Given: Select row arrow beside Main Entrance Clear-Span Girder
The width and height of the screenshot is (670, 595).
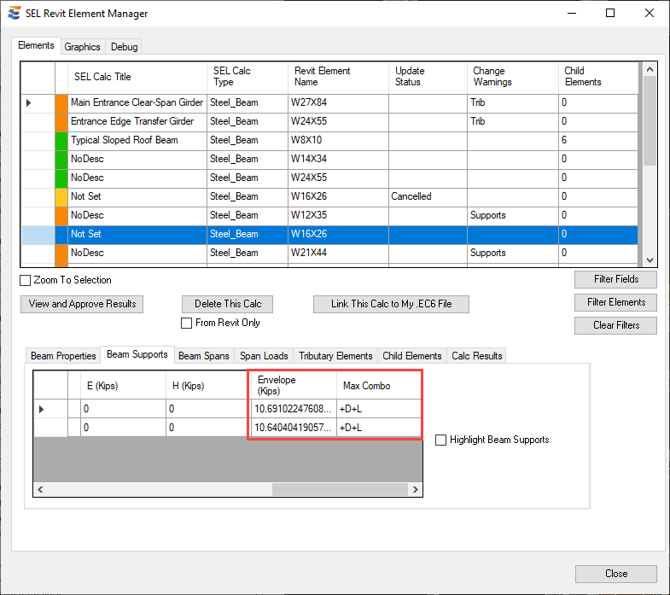Looking at the screenshot, I should [29, 102].
